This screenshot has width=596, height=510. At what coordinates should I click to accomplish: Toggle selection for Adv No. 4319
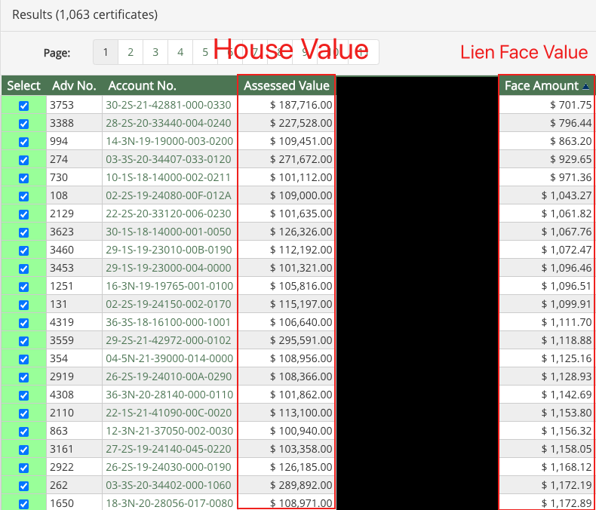click(x=23, y=323)
